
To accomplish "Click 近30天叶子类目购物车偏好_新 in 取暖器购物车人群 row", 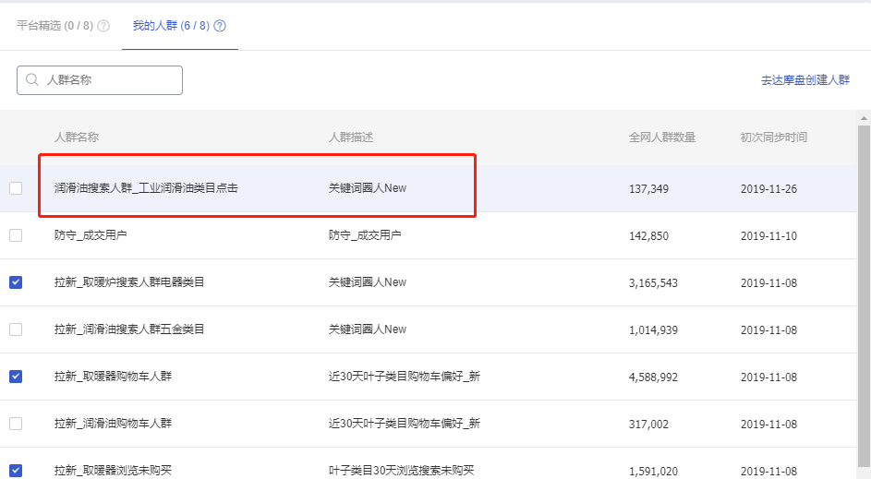I will coord(405,377).
